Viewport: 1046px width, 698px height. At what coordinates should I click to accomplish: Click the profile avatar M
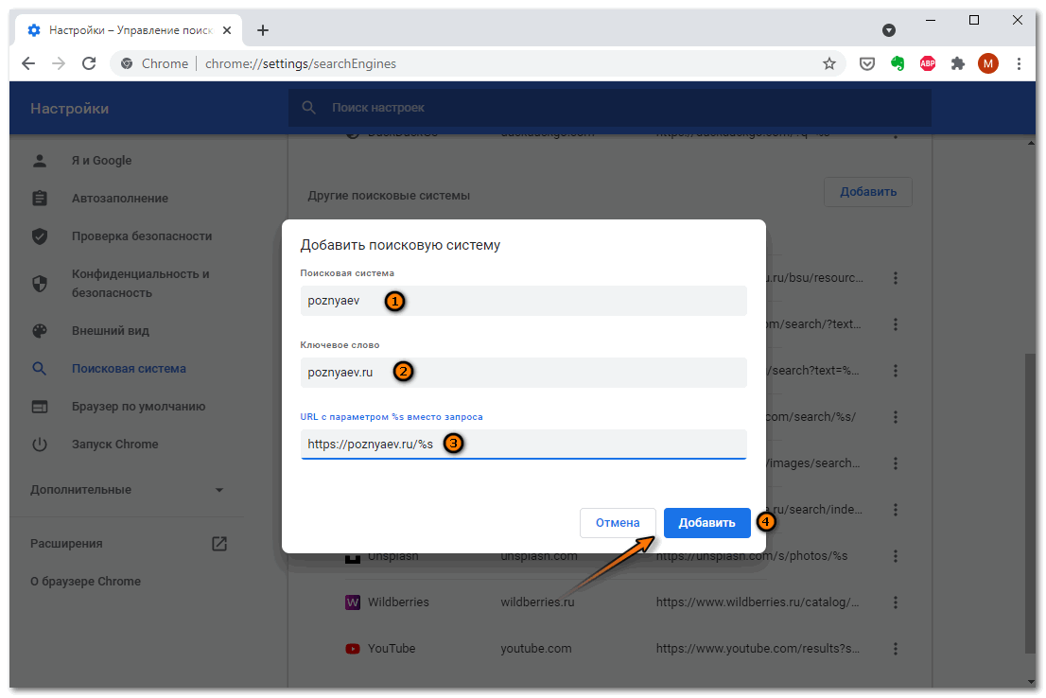tap(988, 64)
